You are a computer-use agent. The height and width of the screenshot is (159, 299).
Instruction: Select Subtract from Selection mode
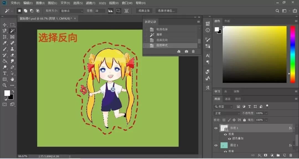[x=32, y=11]
